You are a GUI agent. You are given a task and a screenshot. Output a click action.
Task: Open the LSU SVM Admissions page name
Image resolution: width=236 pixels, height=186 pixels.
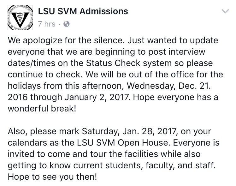point(83,11)
